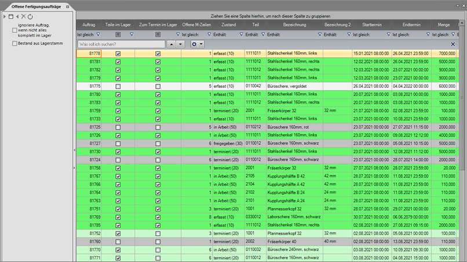Click the 'Zustand' column header
The height and width of the screenshot is (262, 467).
(x=228, y=25)
